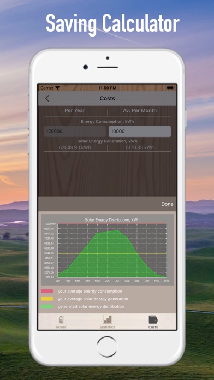
Task: Tap the Dec label on chart axis
Action: pos(167,281)
